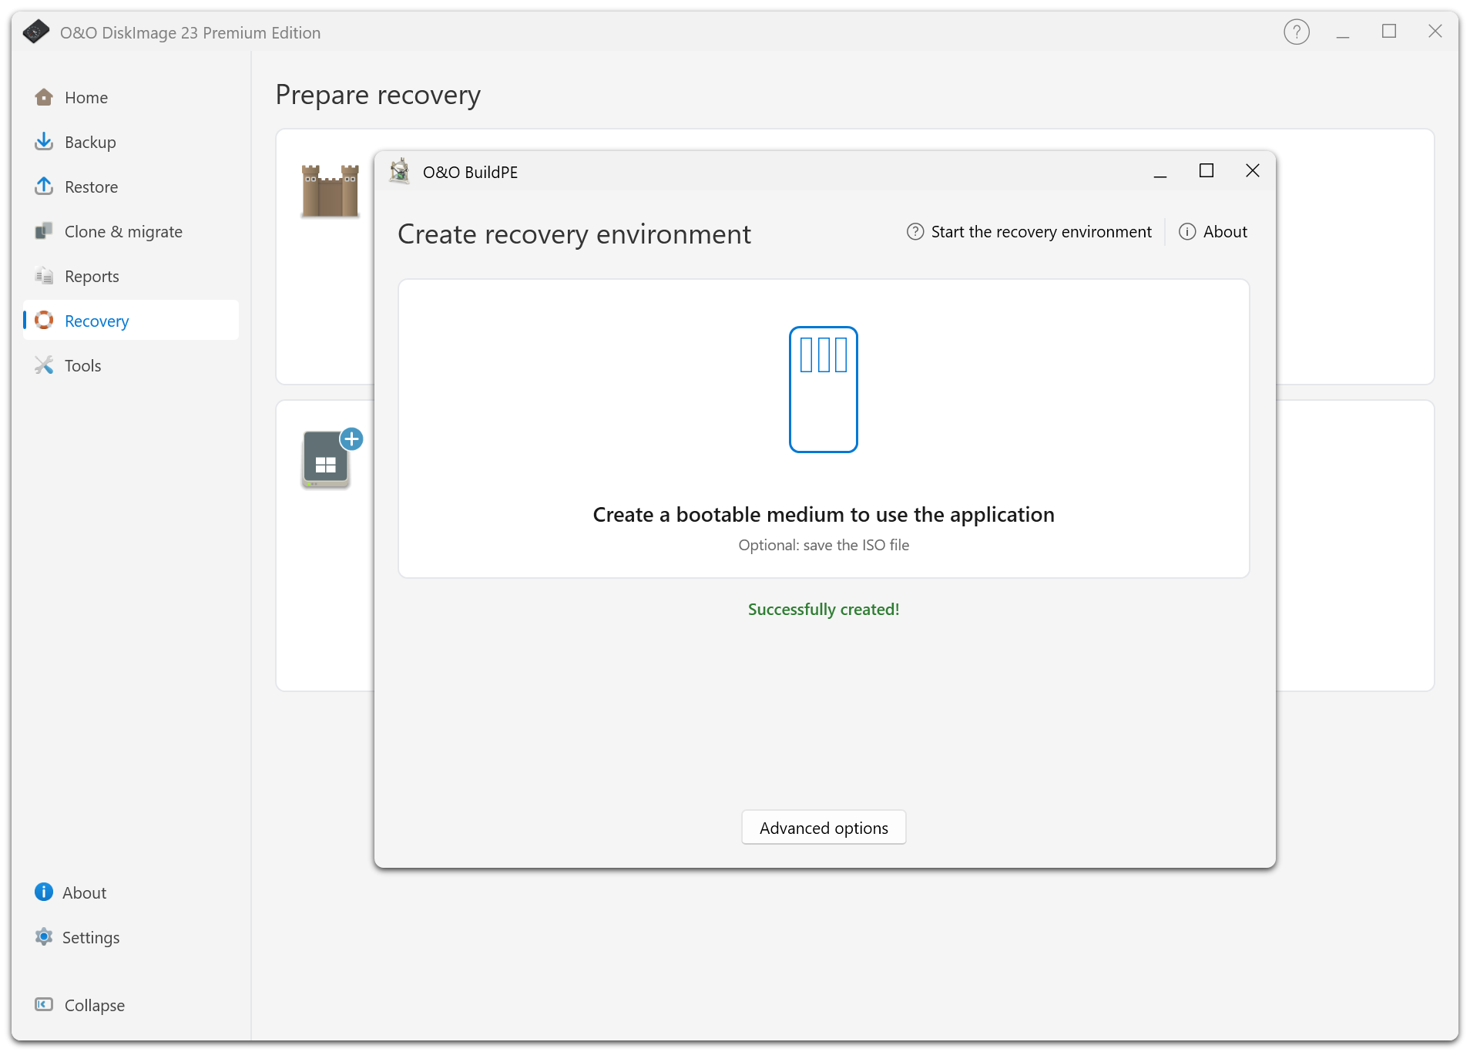The image size is (1470, 1052).
Task: Click Create recovery environment heading
Action: (574, 234)
